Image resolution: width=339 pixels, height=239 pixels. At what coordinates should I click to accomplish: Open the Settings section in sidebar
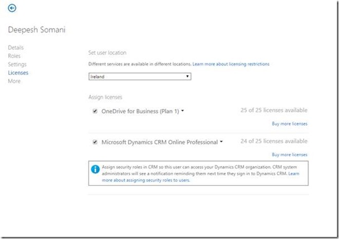pos(17,64)
